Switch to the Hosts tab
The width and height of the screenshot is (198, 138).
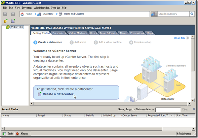tap(94, 33)
